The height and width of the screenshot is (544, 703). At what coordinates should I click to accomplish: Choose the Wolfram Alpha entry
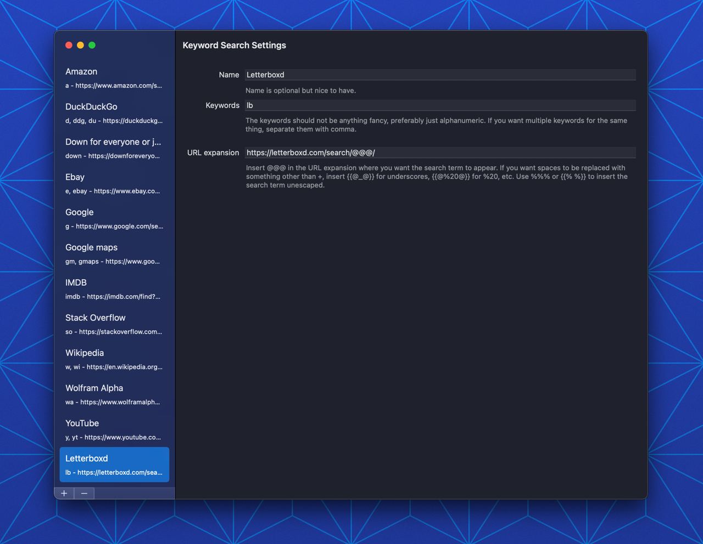[x=114, y=394]
